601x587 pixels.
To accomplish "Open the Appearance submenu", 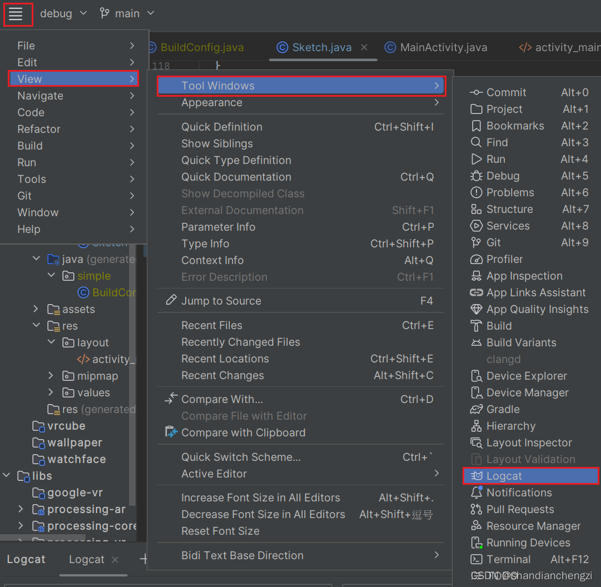I will [x=300, y=103].
